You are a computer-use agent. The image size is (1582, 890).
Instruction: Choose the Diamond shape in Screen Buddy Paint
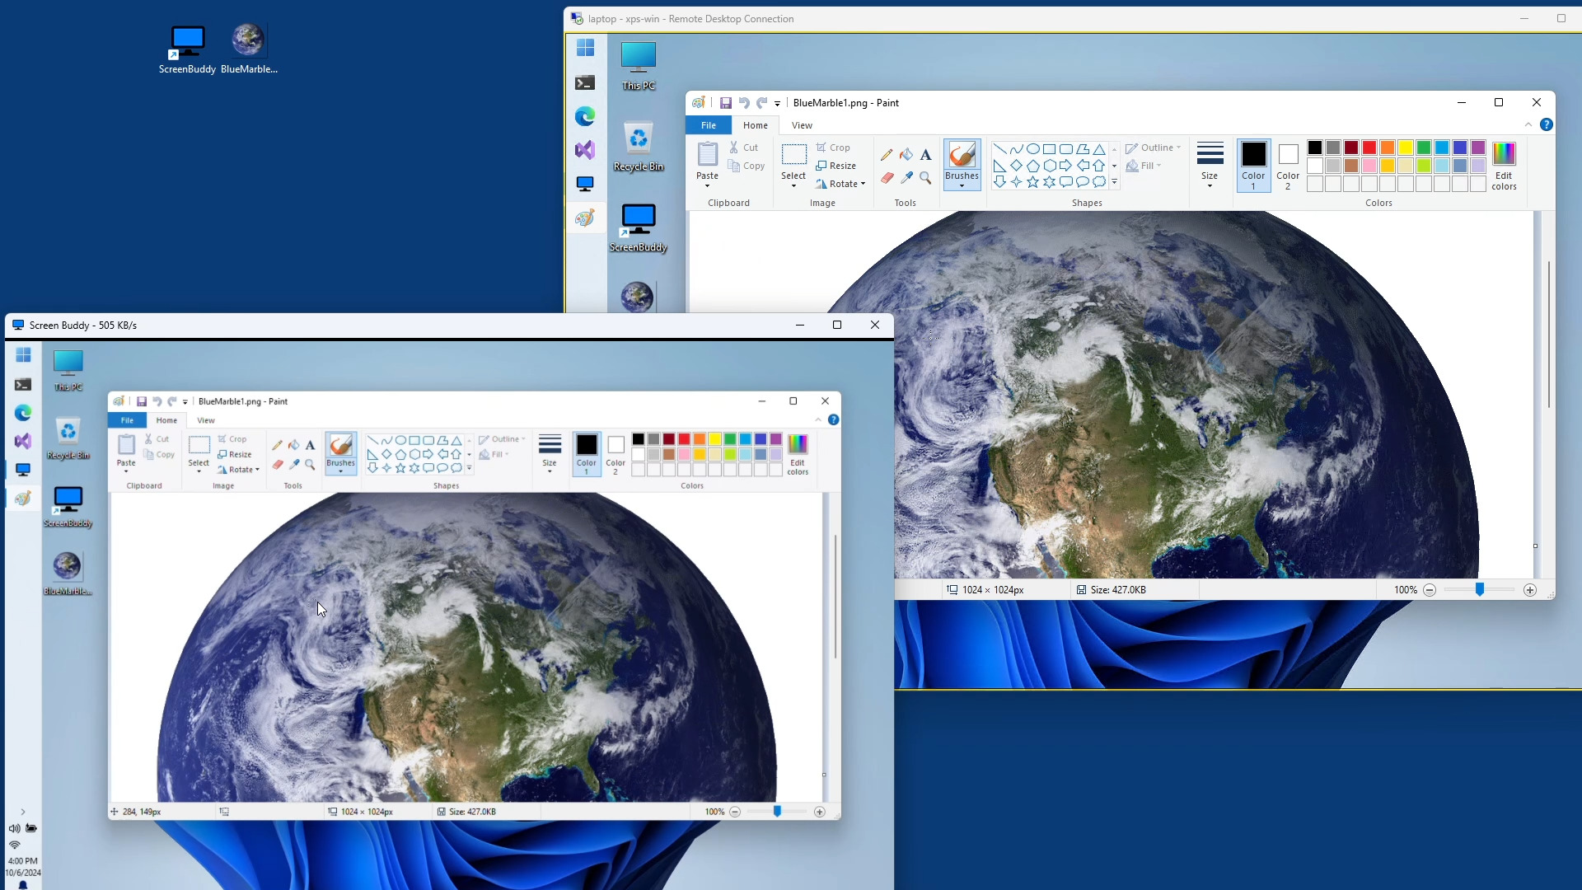[386, 455]
